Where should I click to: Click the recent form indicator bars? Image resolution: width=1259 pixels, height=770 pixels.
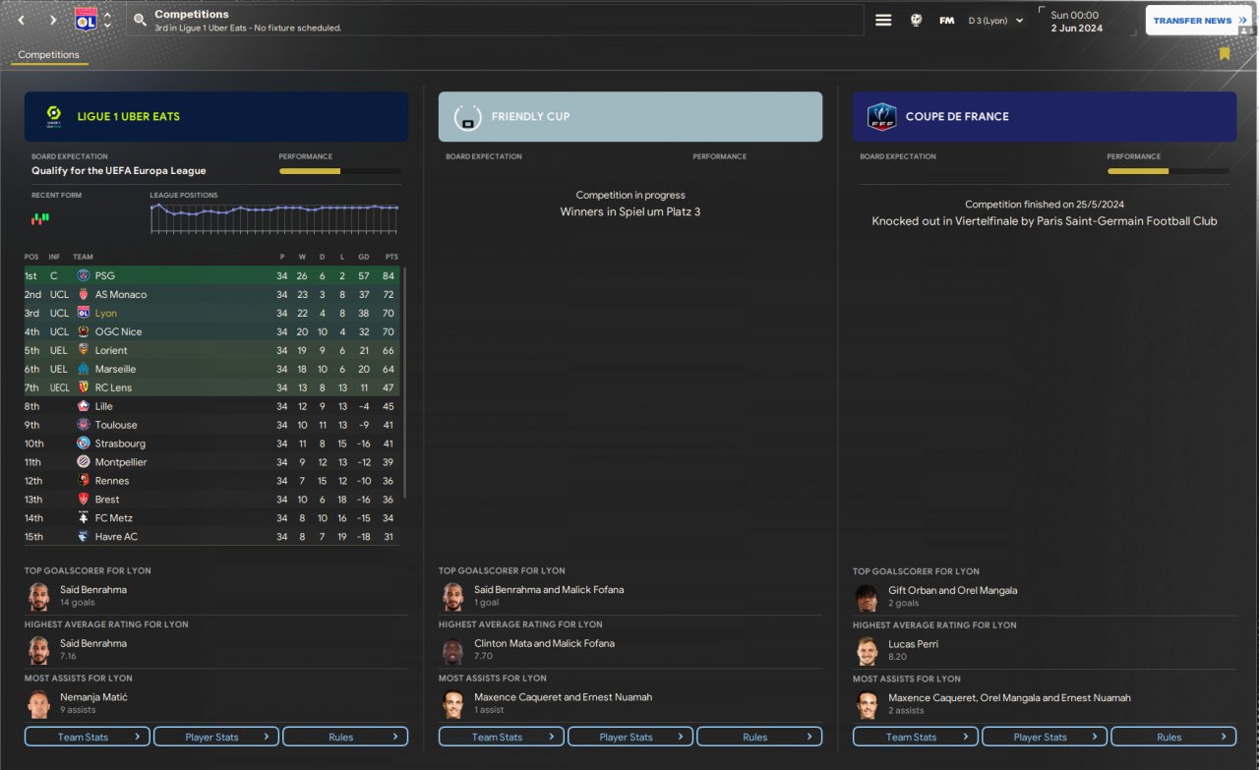coord(40,217)
